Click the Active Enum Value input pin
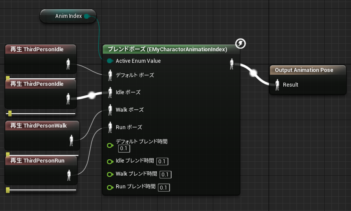351x211 pixels. pos(110,61)
